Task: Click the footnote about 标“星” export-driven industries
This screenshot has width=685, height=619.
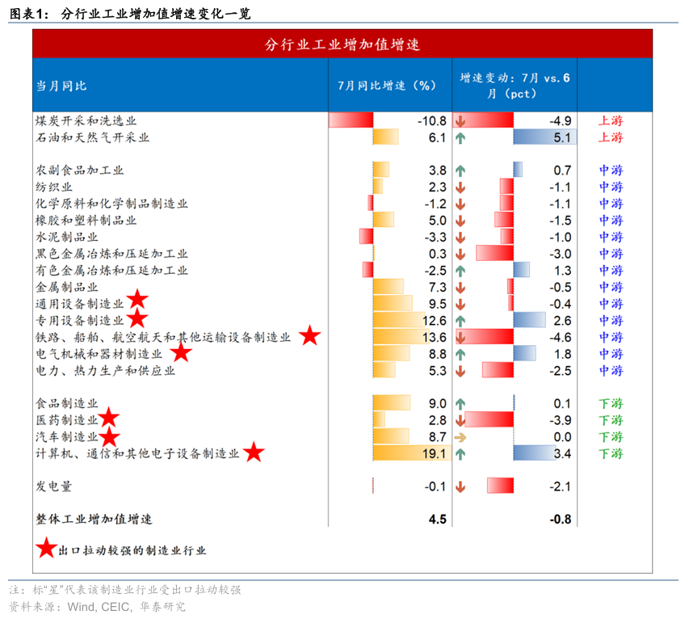Action: 125,590
